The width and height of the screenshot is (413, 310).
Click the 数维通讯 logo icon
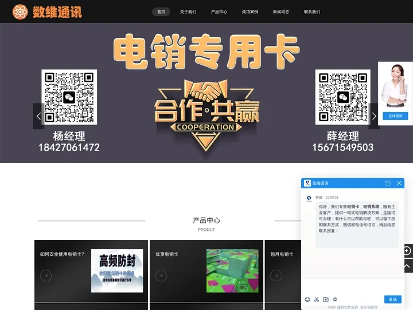click(x=20, y=12)
